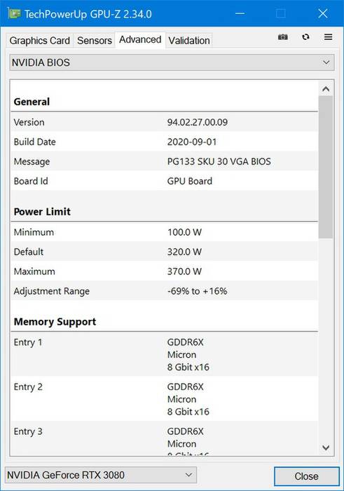Click the Maximum power limit row
Image resolution: width=344 pixels, height=491 pixels.
click(x=164, y=271)
